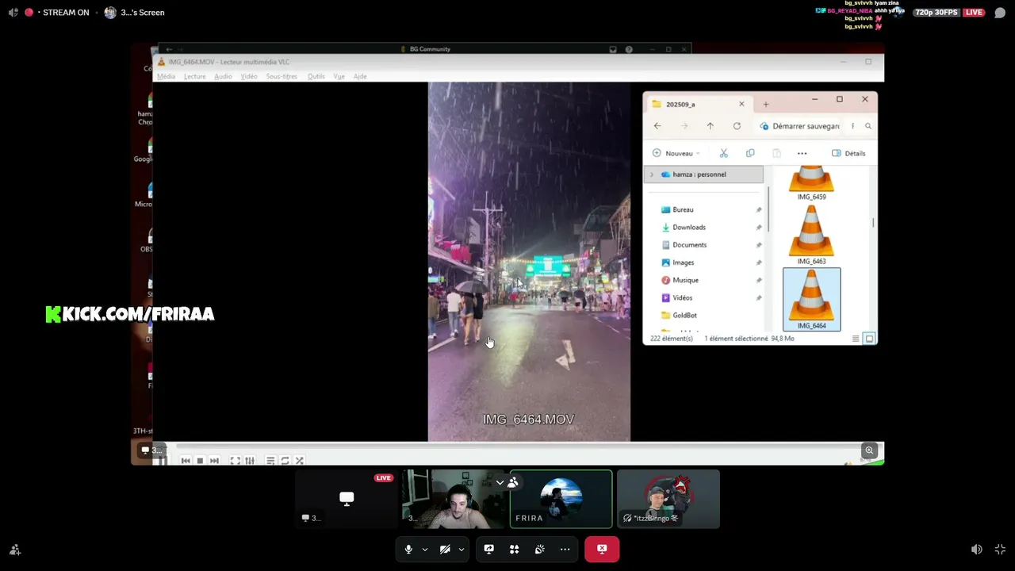This screenshot has height=571, width=1015.
Task: Open Explorer see more ellipsis
Action: coord(802,153)
